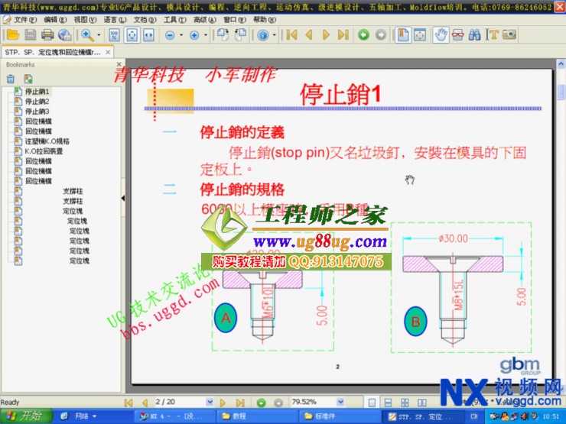The image size is (566, 424).
Task: Go to next page using top toolbar
Action: pos(326,35)
